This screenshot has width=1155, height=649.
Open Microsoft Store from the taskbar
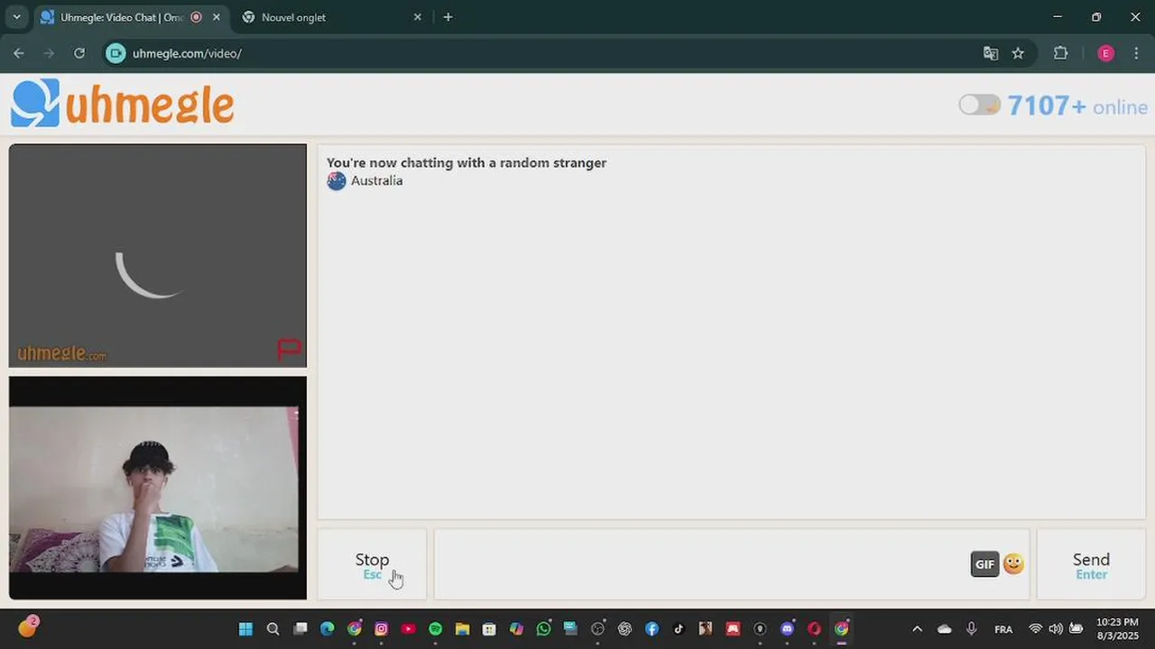click(489, 629)
